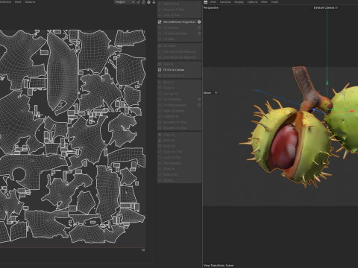Click the 1.0 UV coordinate label
Viewport: 358px width, 268px height.
[x=142, y=250]
